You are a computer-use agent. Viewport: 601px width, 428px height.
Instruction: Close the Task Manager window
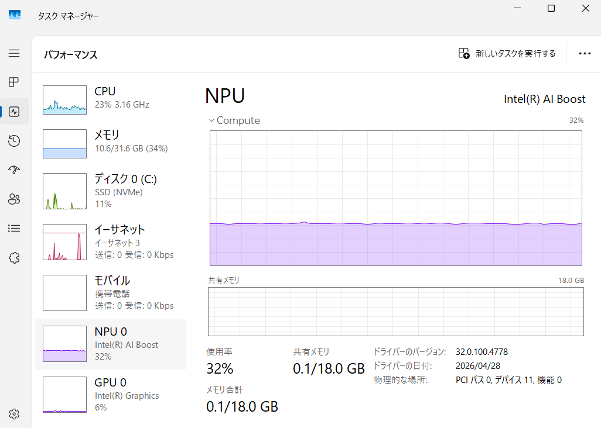[x=585, y=8]
